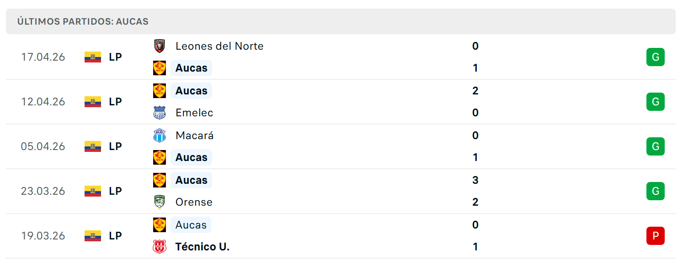
Task: Open Macará team link
Action: pos(194,135)
